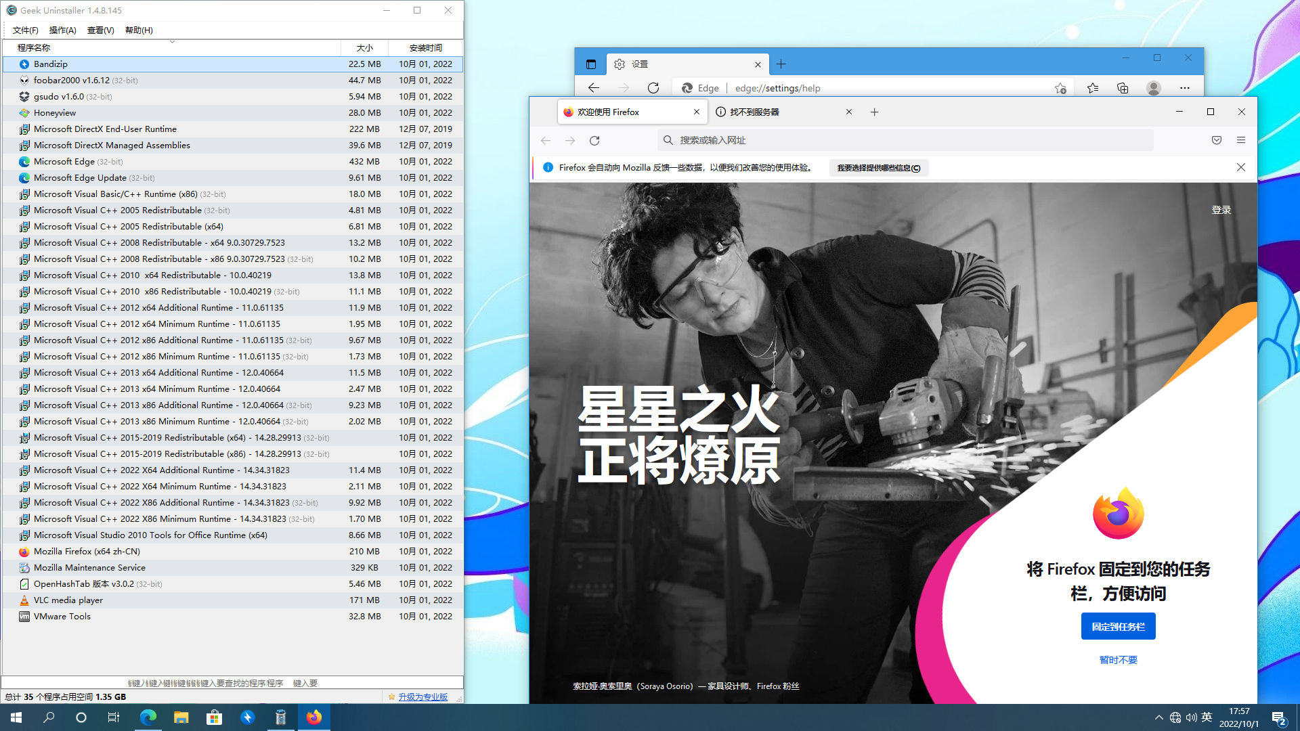Show hidden system tray icons chevron
Image resolution: width=1300 pixels, height=731 pixels.
pyautogui.click(x=1158, y=717)
